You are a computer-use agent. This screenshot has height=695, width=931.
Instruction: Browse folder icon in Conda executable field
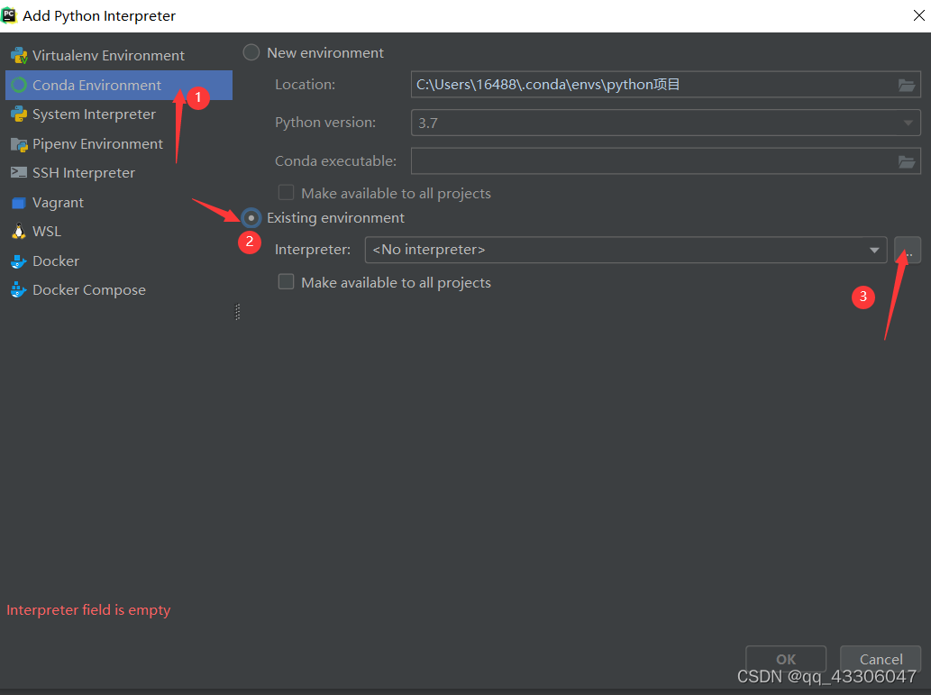[906, 161]
